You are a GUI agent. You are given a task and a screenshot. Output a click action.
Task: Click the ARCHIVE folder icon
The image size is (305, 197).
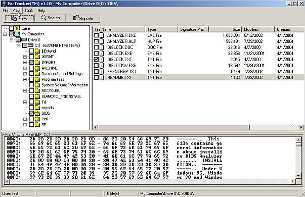(37, 68)
